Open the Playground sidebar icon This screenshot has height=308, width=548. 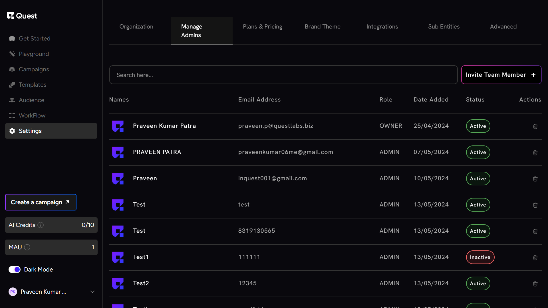click(12, 54)
